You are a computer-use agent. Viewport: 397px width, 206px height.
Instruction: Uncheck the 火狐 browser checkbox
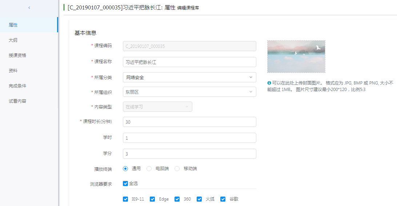coord(199,199)
